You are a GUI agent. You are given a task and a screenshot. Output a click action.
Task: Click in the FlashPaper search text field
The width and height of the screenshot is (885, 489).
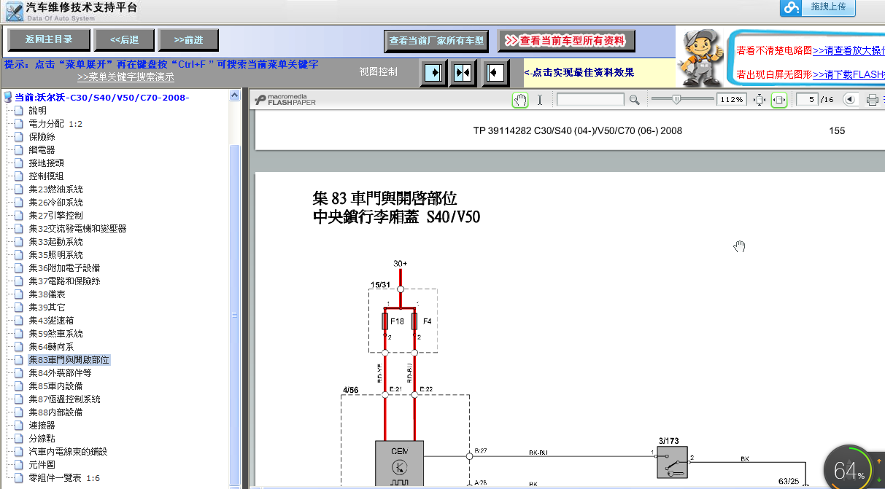[x=590, y=100]
